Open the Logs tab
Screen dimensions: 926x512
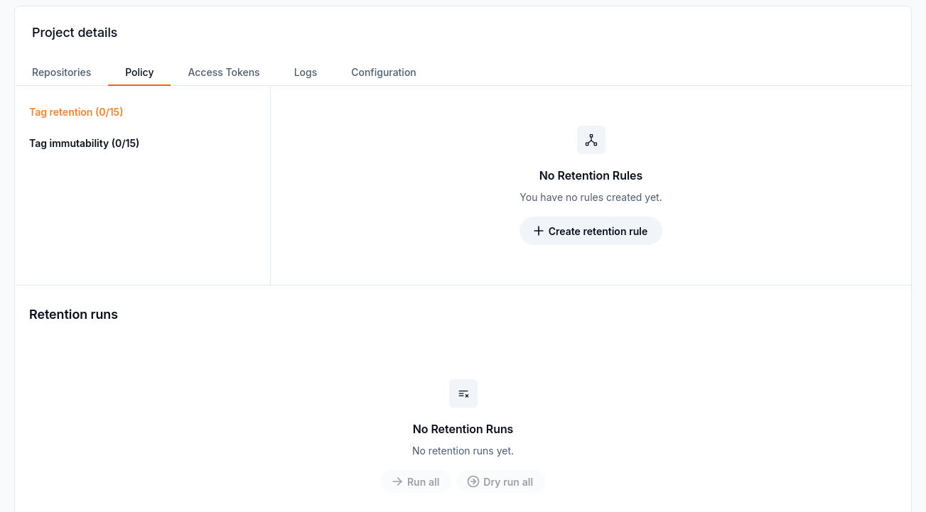point(306,72)
